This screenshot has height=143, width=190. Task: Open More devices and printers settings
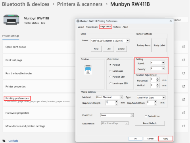39,126
